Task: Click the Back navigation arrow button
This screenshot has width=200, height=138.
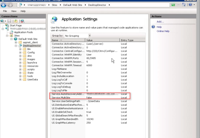Action: pyautogui.click(x=3, y=5)
